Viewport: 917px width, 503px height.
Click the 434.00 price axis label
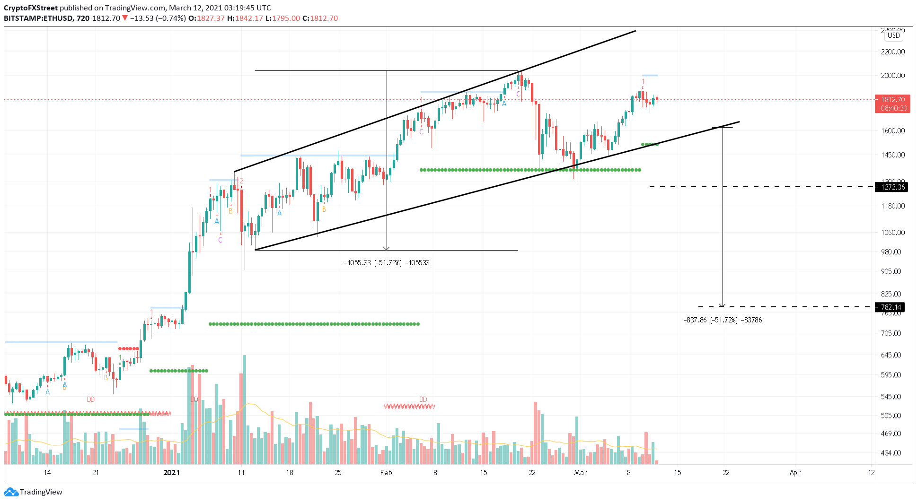click(891, 453)
